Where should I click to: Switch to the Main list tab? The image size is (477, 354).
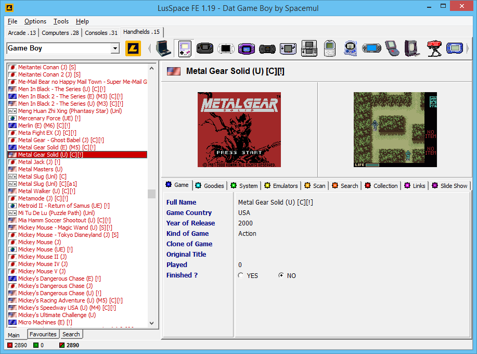tap(14, 335)
